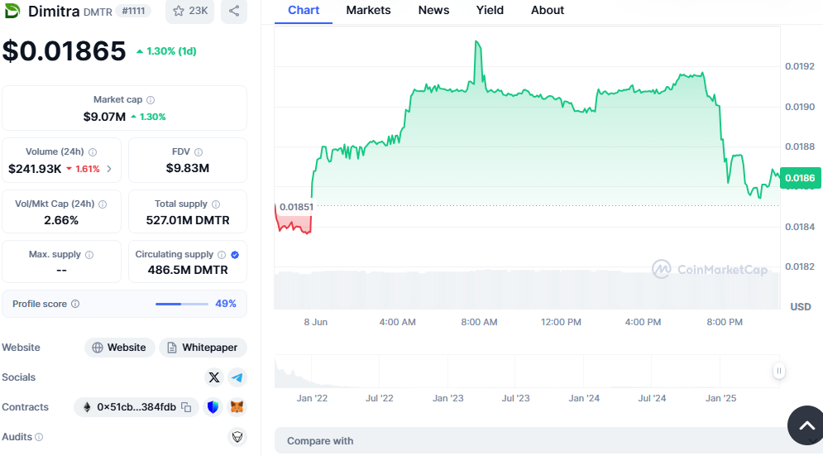Switch to the Chart tab

304,11
